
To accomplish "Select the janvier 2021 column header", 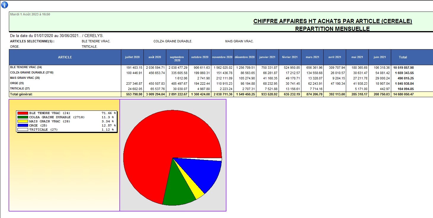I will click(x=267, y=57).
